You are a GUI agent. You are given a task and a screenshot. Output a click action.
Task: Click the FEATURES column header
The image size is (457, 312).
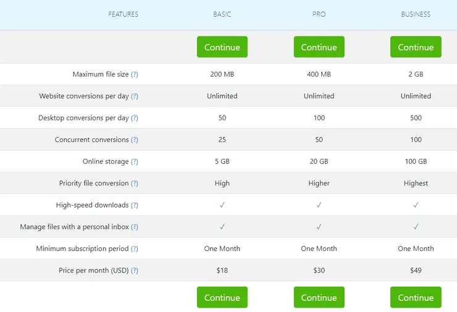[124, 14]
